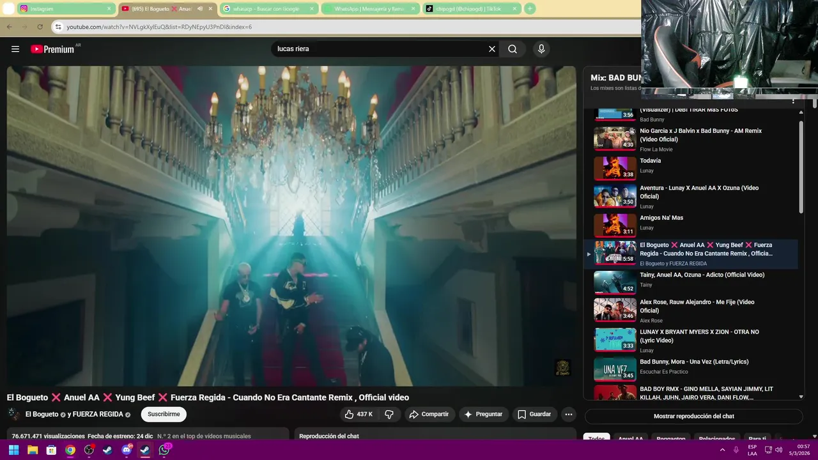Open Discord from the taskbar
The height and width of the screenshot is (460, 818).
tap(127, 450)
